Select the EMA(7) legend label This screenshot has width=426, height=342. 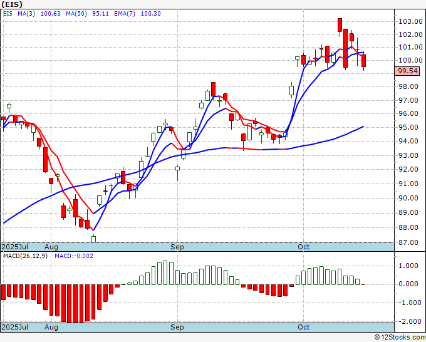pyautogui.click(x=125, y=14)
